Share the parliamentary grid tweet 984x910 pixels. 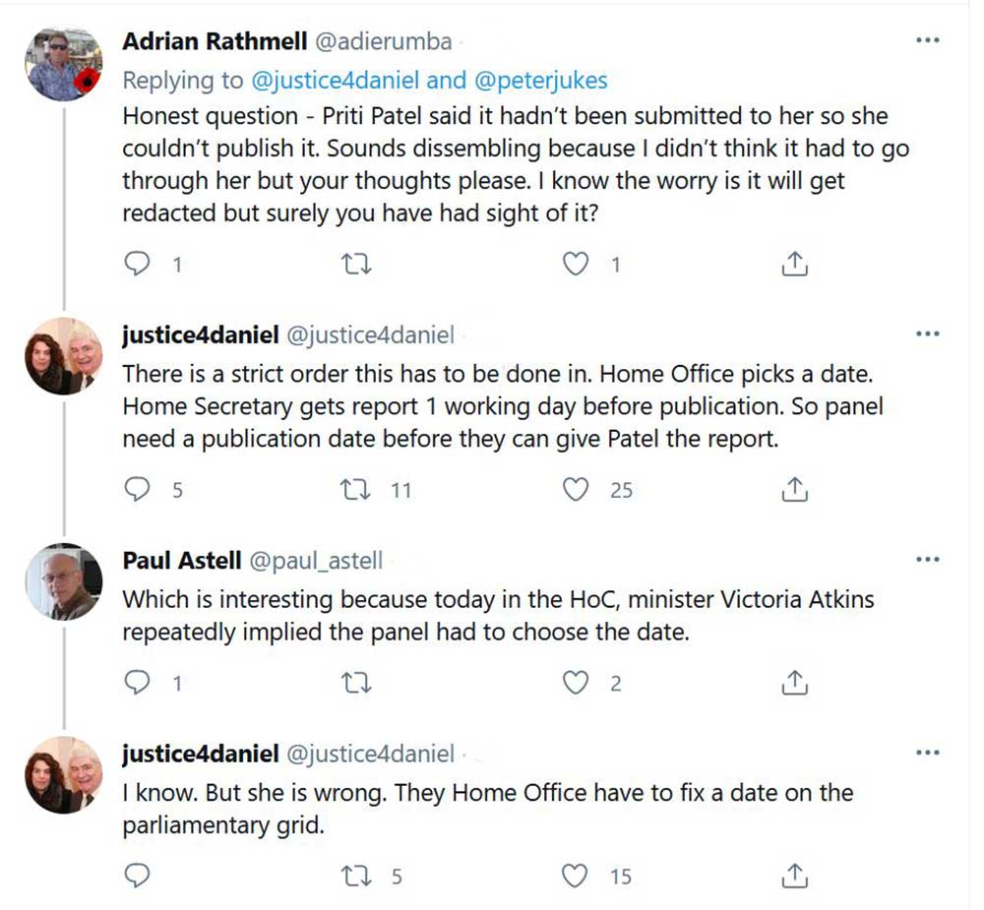[x=794, y=875]
